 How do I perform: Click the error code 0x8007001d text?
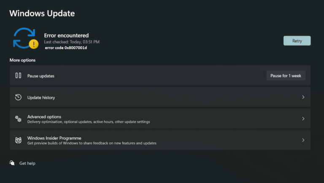pos(66,48)
